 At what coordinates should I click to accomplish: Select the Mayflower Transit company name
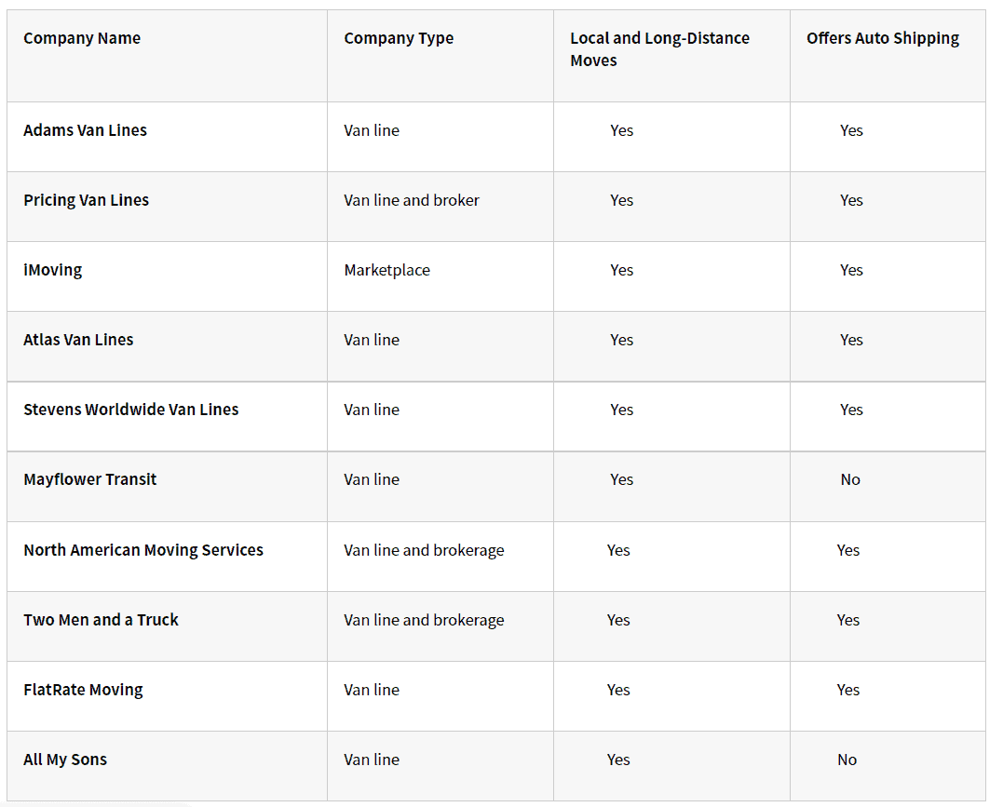pos(90,479)
